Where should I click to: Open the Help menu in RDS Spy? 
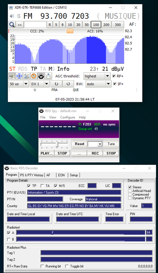82,117
